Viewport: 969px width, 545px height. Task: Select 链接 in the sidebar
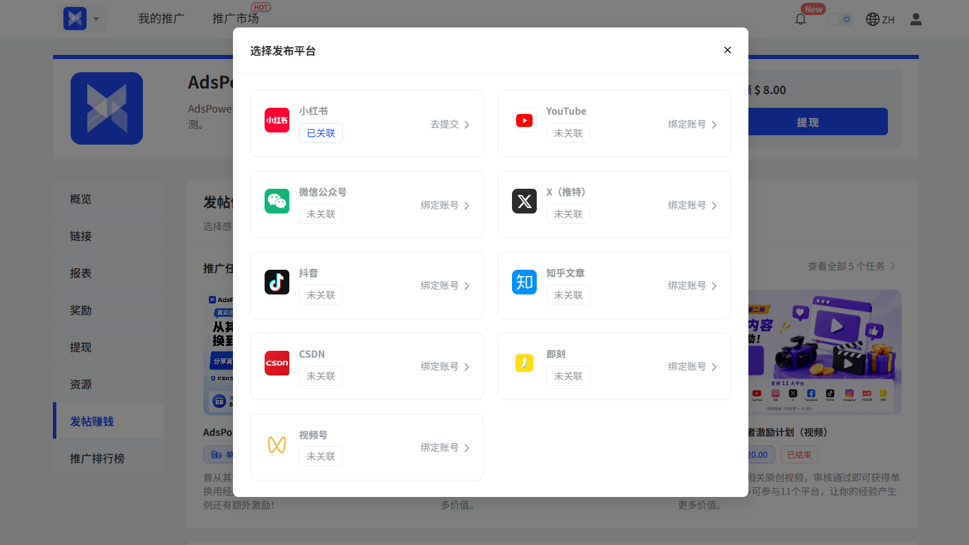[109, 236]
